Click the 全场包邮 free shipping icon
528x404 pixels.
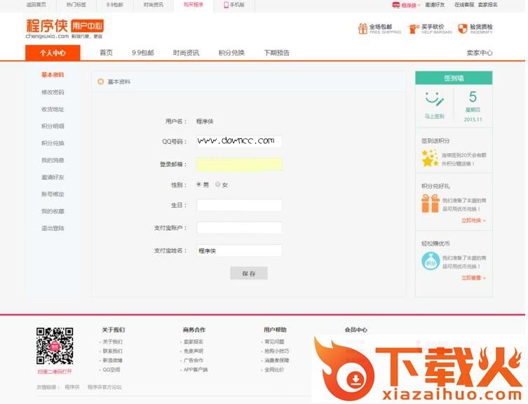[363, 29]
